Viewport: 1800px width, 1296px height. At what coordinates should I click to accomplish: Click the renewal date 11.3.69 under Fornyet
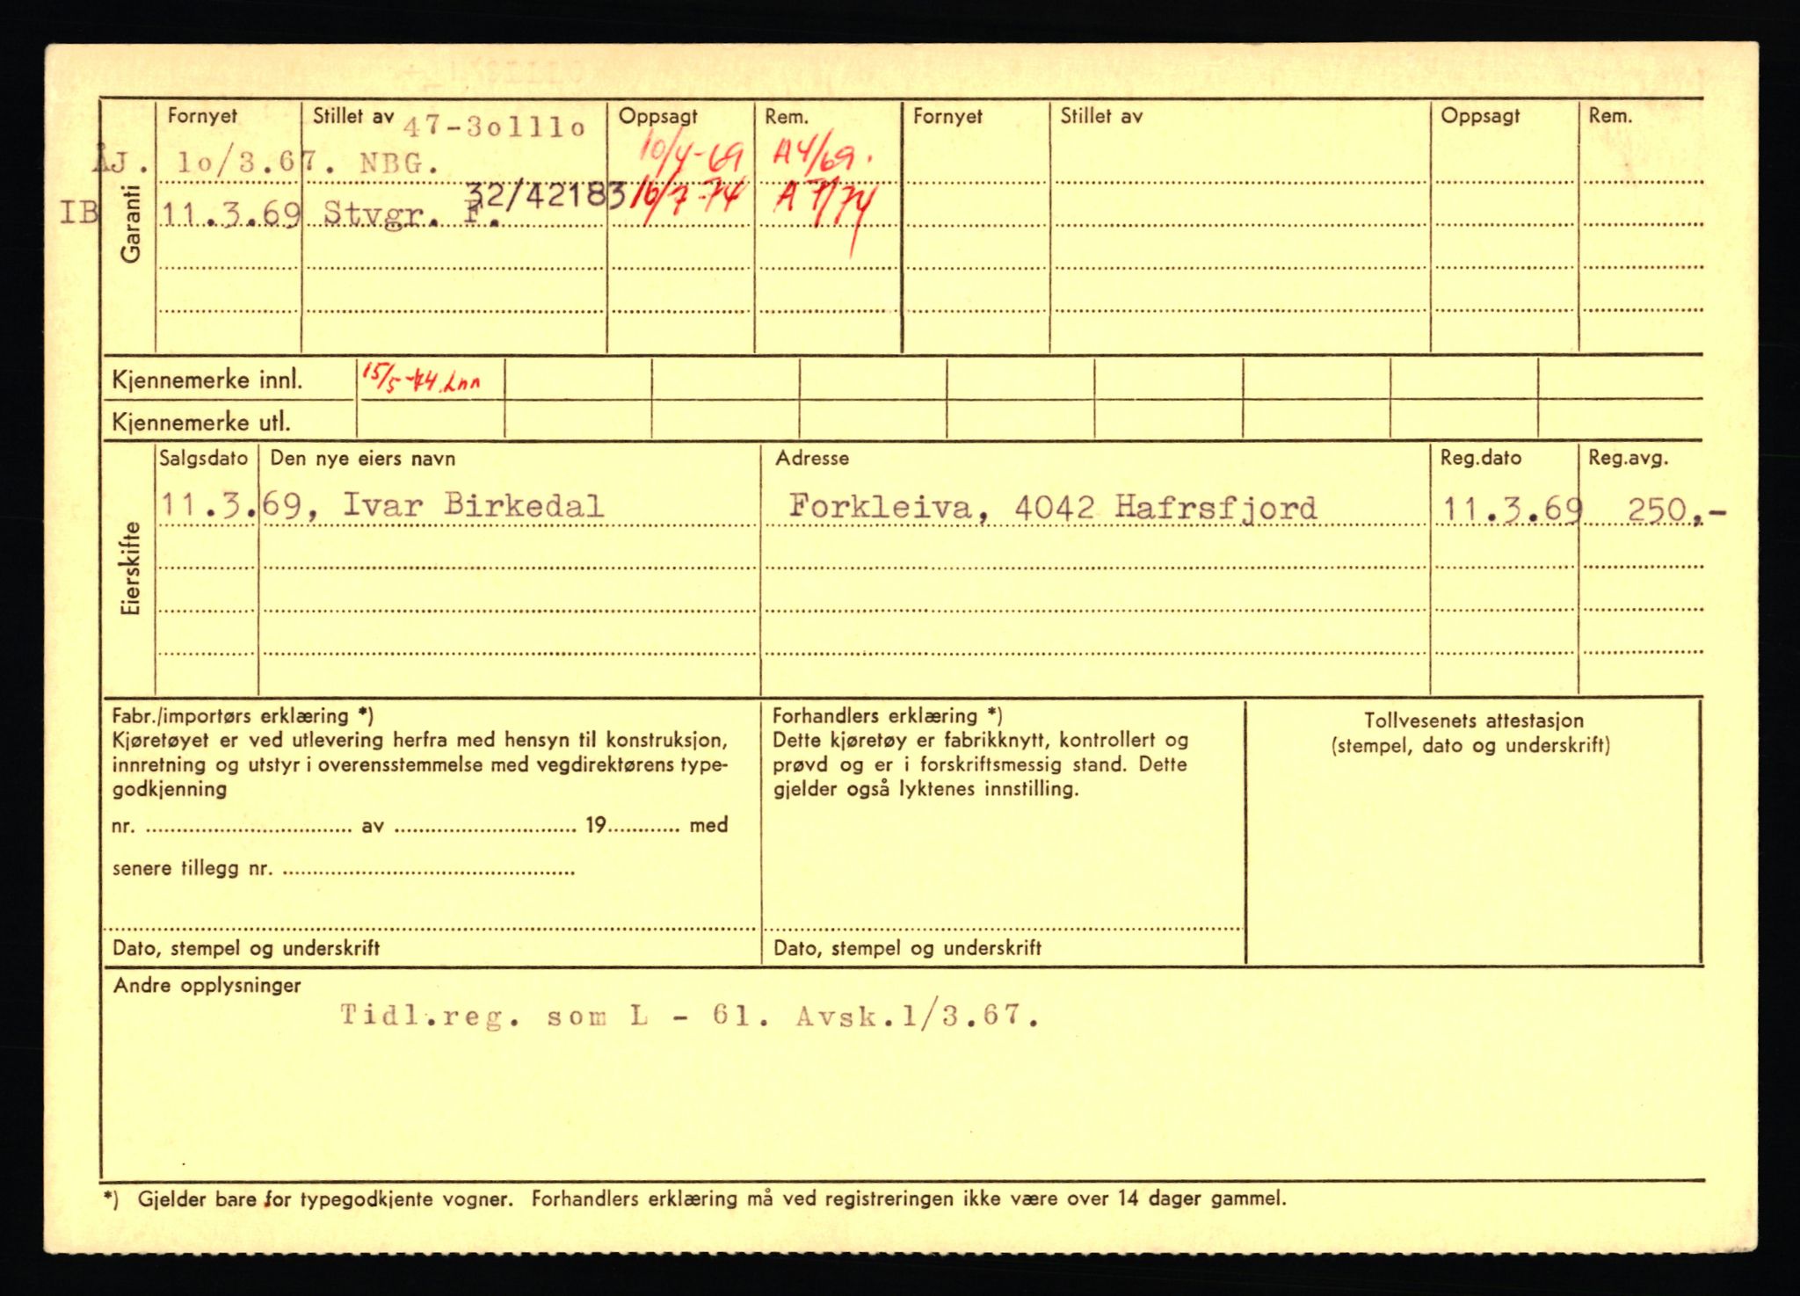[231, 214]
